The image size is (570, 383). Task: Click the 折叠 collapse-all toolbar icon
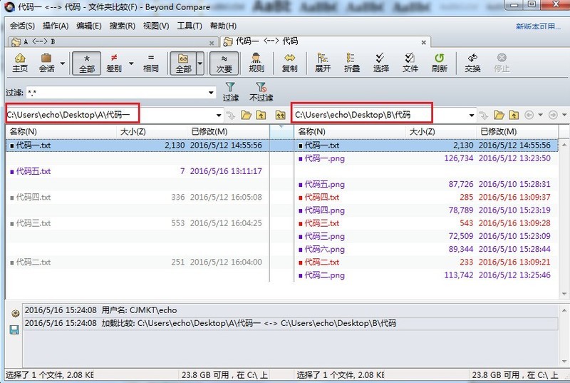click(x=351, y=63)
